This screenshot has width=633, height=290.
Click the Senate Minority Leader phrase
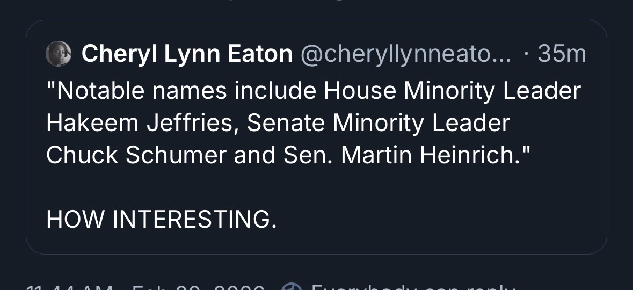click(x=378, y=123)
